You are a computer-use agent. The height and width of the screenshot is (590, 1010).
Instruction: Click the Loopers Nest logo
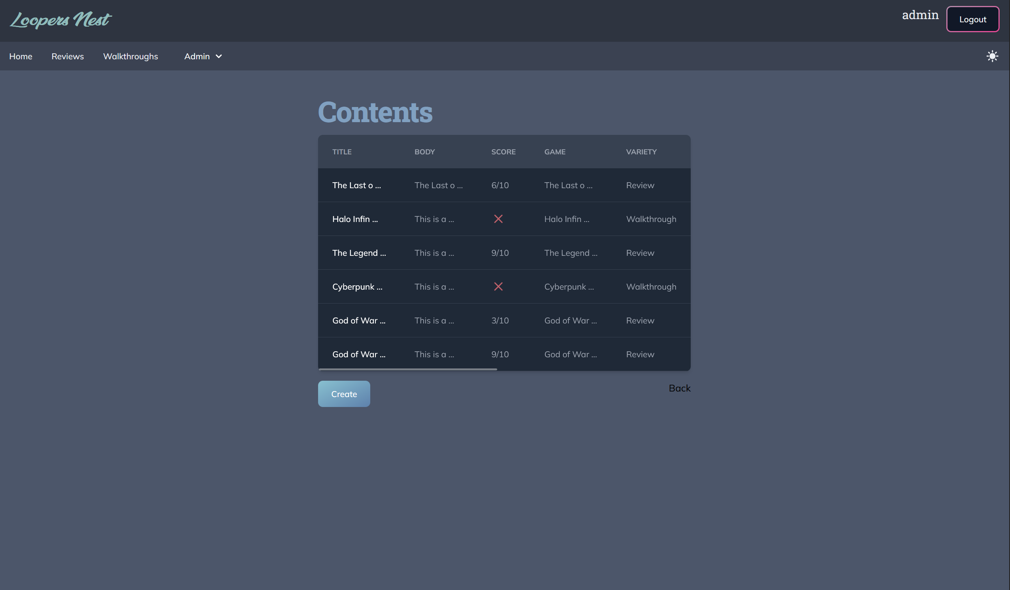pyautogui.click(x=60, y=20)
